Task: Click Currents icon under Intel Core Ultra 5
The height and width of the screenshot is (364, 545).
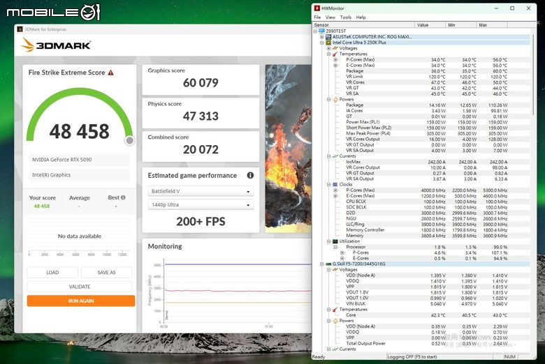Action: [335, 156]
